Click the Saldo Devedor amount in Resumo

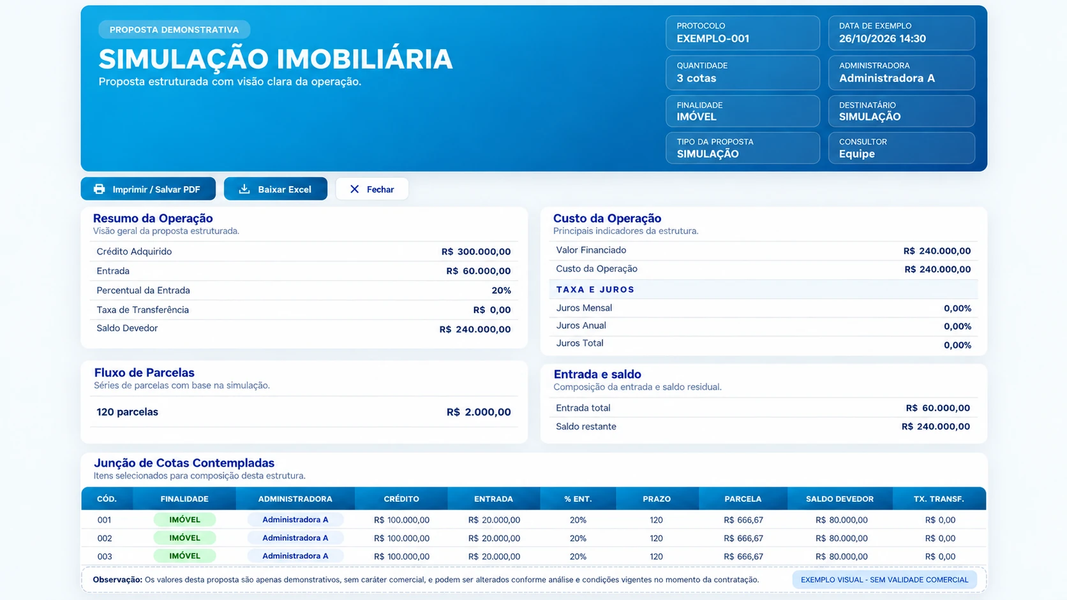coord(475,330)
